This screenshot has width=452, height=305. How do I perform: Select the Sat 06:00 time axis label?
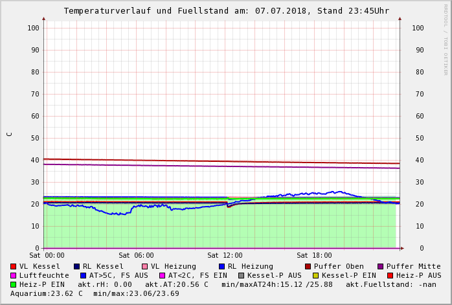[136, 256]
